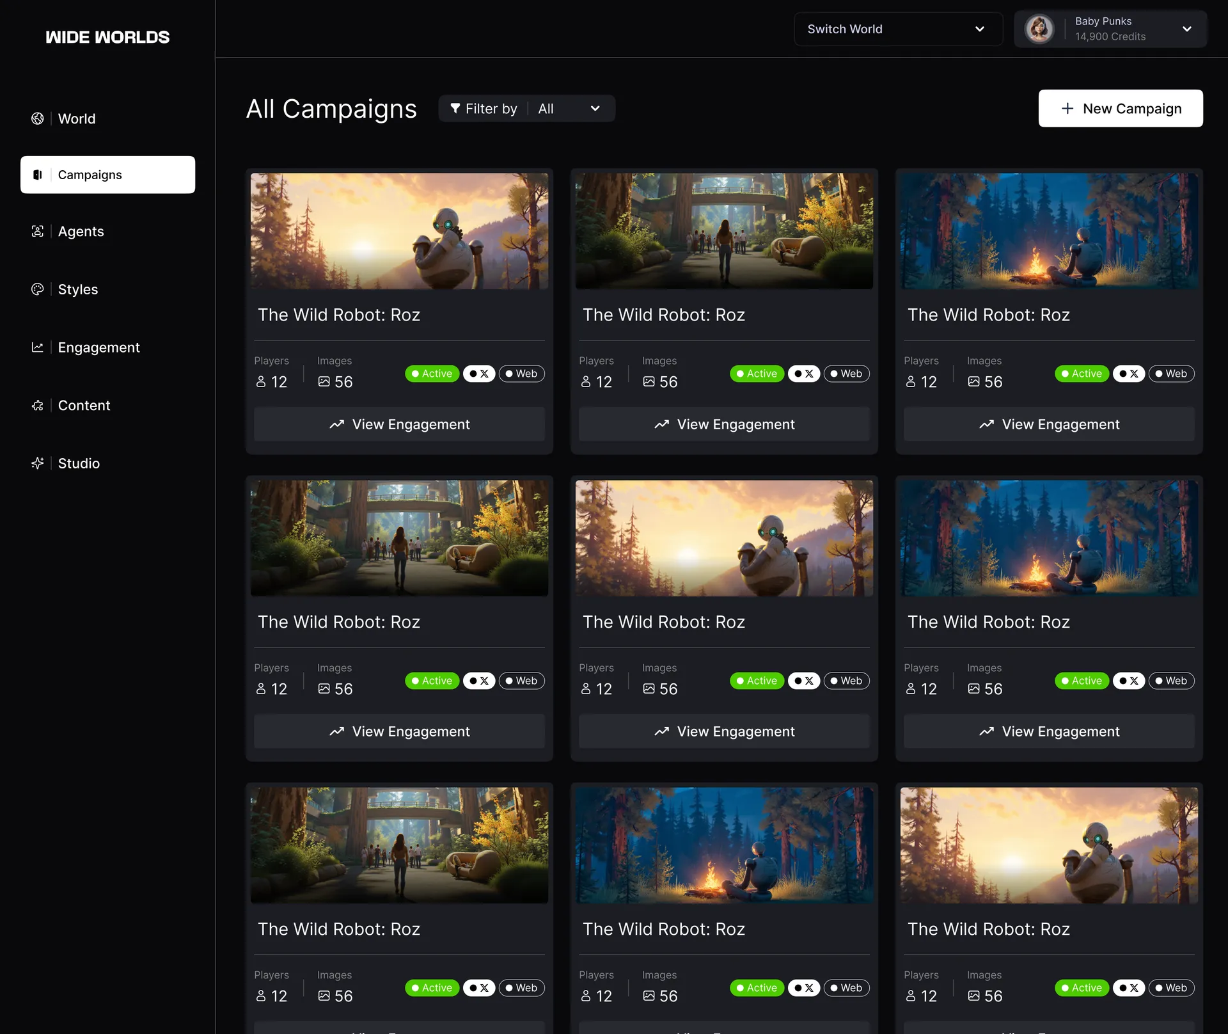Click the players icon on the top-row campfire card
Screen dimensions: 1228x1034
click(x=911, y=382)
